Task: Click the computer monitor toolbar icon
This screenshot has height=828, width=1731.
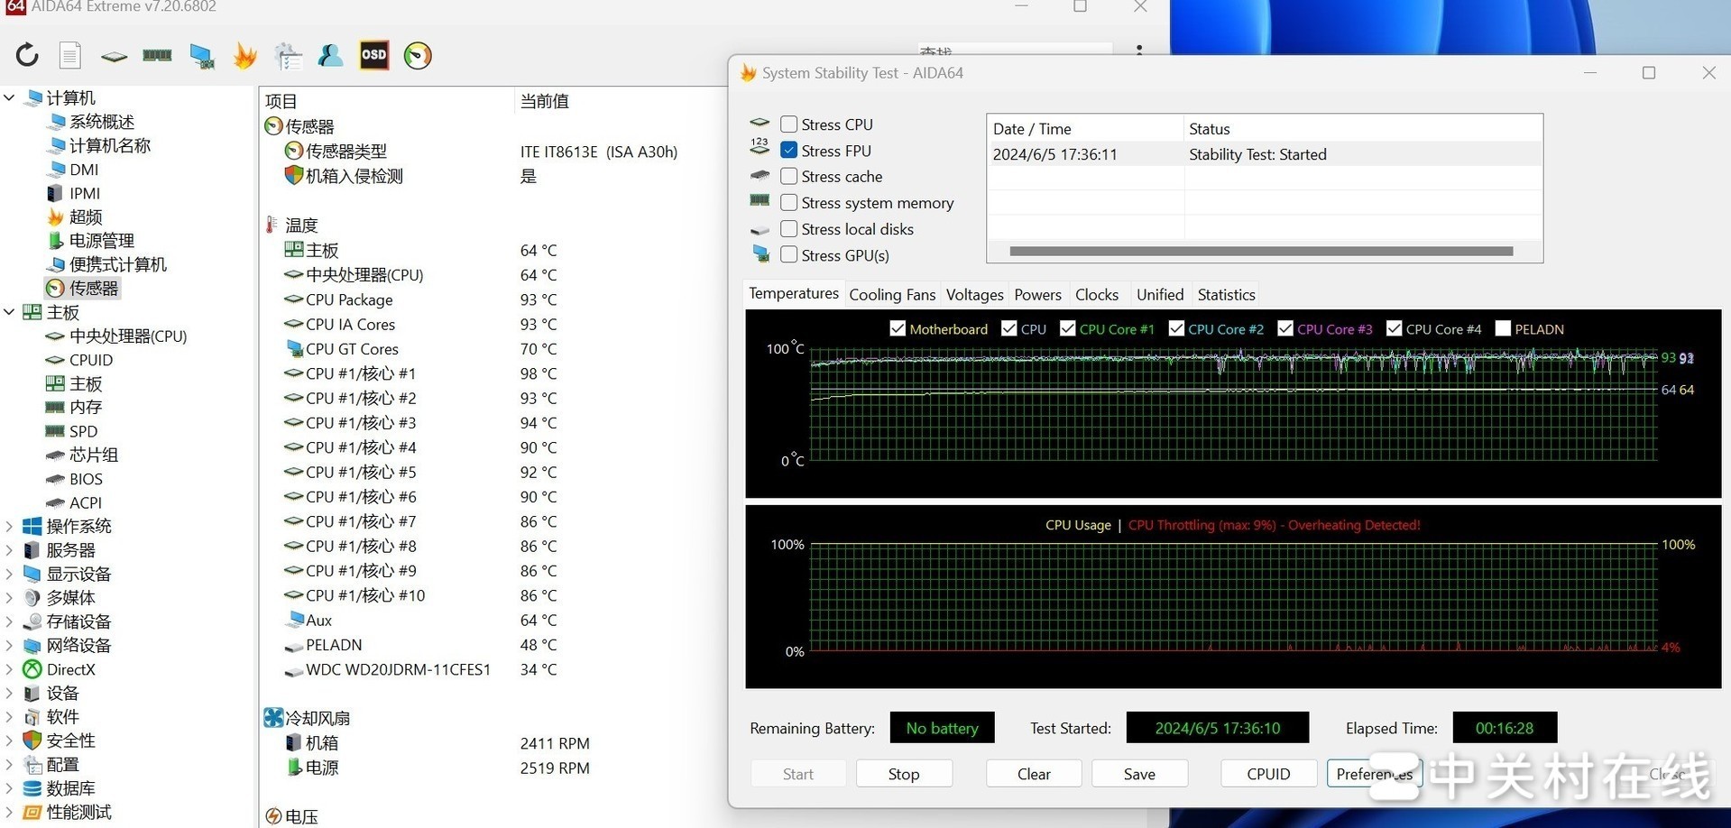Action: 201,56
